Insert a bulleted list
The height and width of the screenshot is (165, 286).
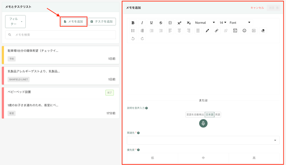click(133, 30)
